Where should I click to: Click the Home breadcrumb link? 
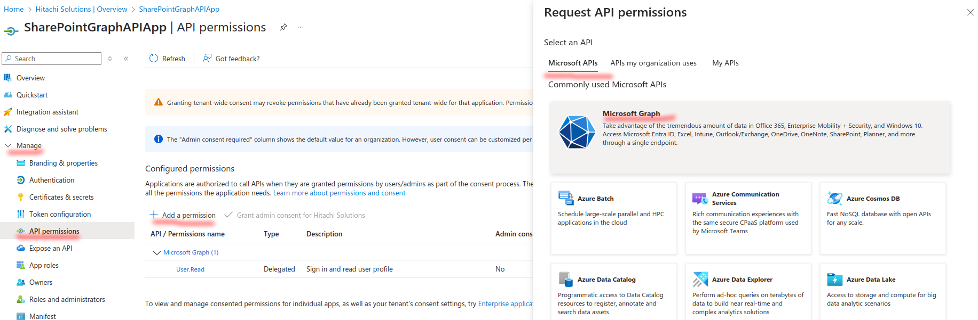(13, 9)
